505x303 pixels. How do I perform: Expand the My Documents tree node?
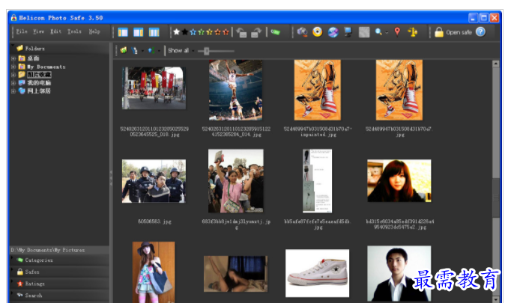(13, 67)
